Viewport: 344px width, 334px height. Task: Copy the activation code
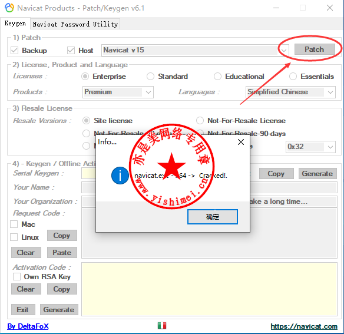tap(62, 289)
